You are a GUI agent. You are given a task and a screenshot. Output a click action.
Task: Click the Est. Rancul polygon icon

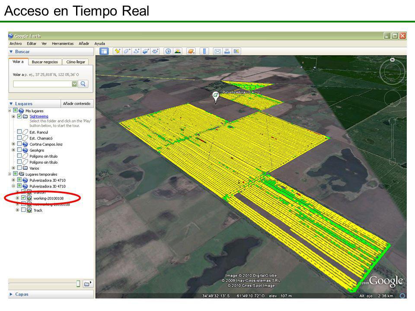pos(25,132)
